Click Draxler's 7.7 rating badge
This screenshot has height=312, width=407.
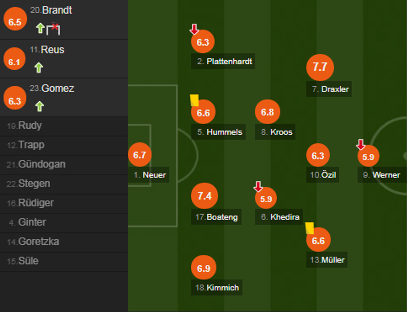pos(320,67)
